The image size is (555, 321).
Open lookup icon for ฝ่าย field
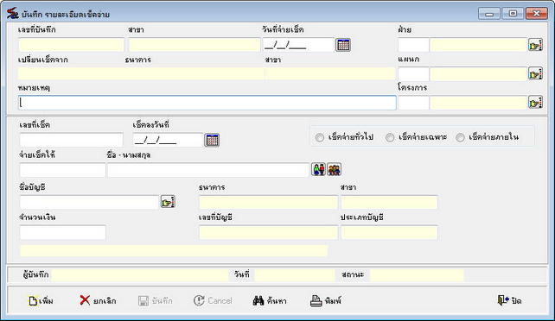point(535,45)
